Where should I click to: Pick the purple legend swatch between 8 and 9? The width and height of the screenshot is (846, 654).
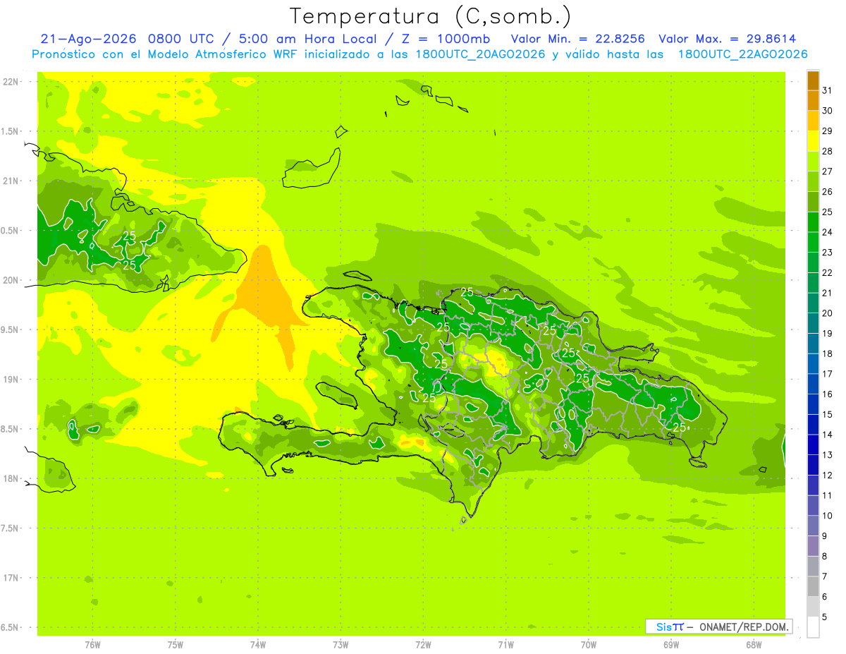[x=813, y=546]
